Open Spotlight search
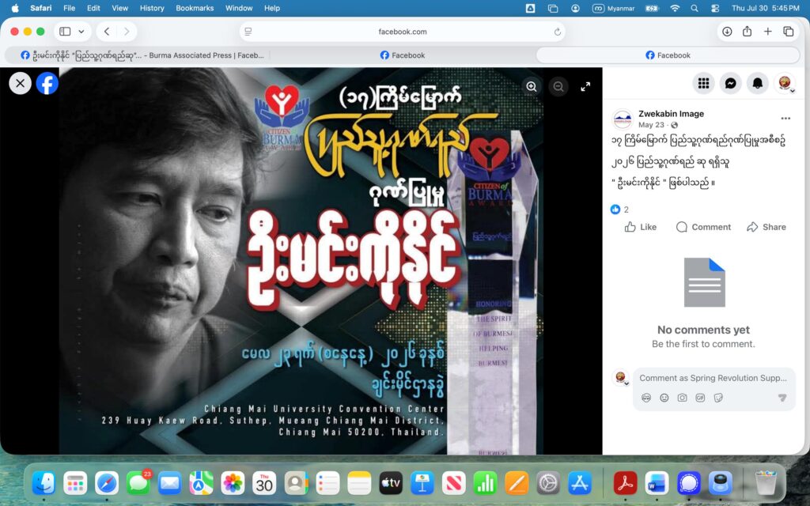 point(695,8)
